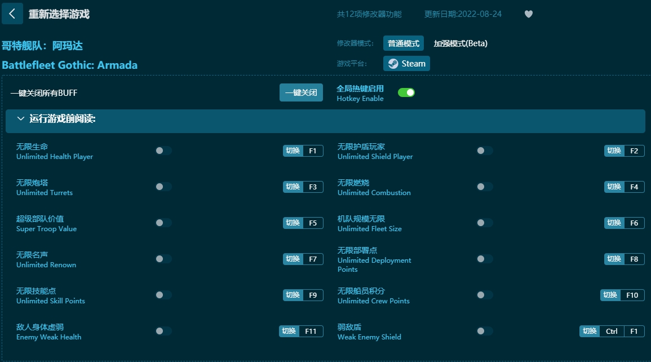Enable the Unlimited Turrets switch

(x=163, y=187)
